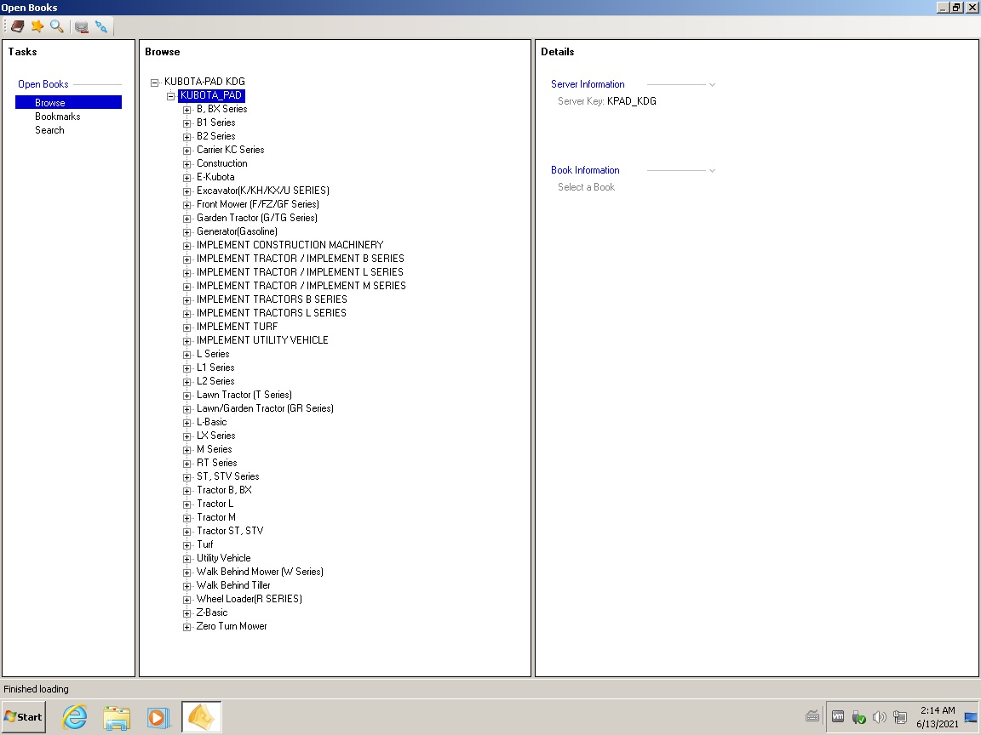Select IMPLEMENT TRACTOR / IMPLEMENT B SERIES
981x735 pixels.
point(301,258)
